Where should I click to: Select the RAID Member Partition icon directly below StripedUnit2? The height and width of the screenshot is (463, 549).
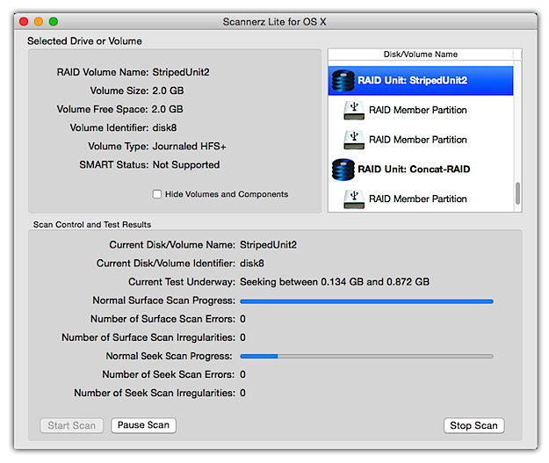[x=354, y=111]
